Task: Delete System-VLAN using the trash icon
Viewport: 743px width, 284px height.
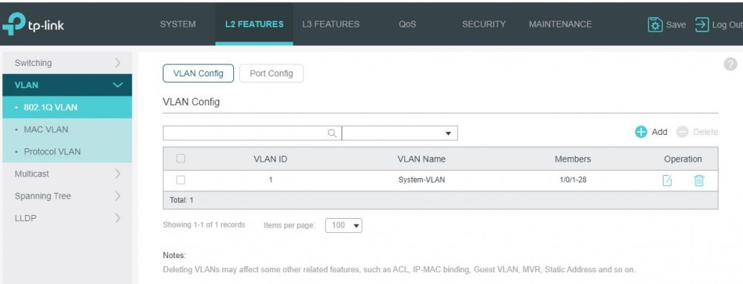Action: [699, 180]
